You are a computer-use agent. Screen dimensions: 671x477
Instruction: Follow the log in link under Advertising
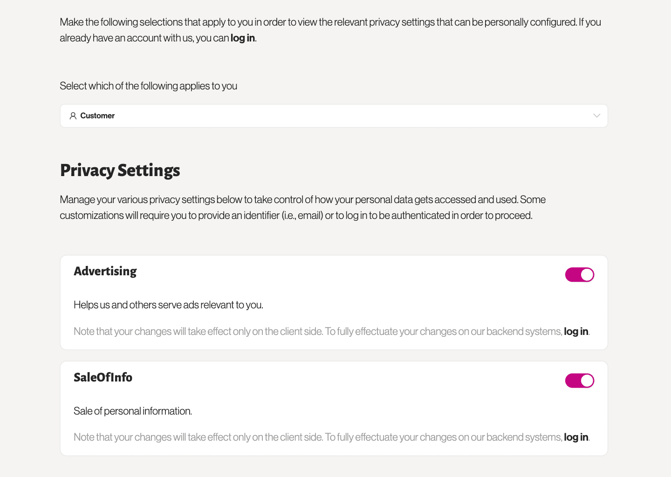coord(576,331)
